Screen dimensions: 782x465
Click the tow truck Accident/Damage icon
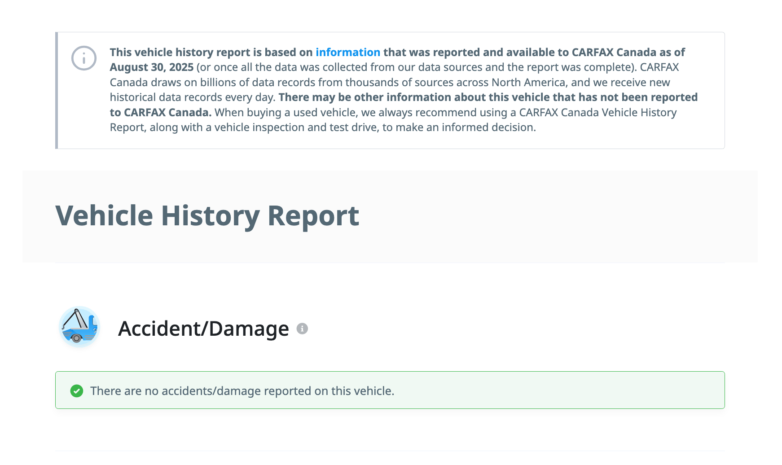79,327
